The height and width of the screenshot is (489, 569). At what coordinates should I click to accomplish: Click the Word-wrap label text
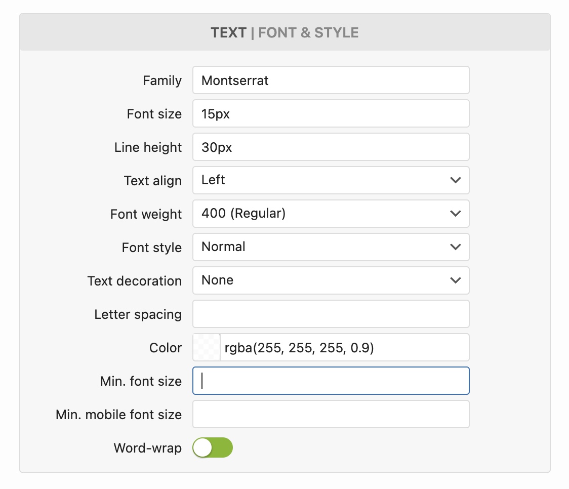tap(147, 448)
